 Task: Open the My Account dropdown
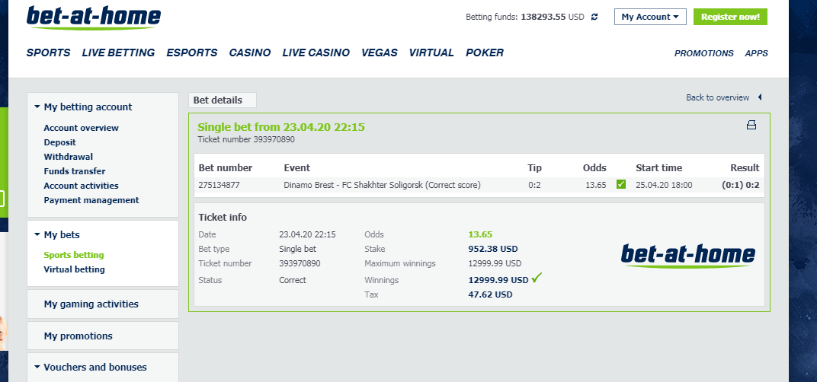pos(650,17)
